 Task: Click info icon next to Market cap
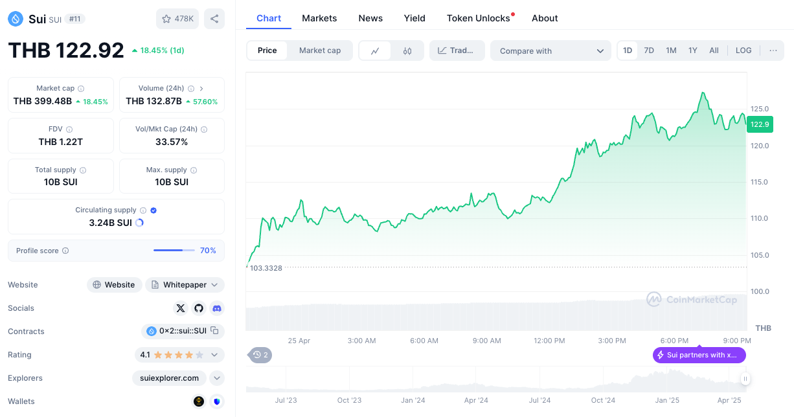[81, 88]
